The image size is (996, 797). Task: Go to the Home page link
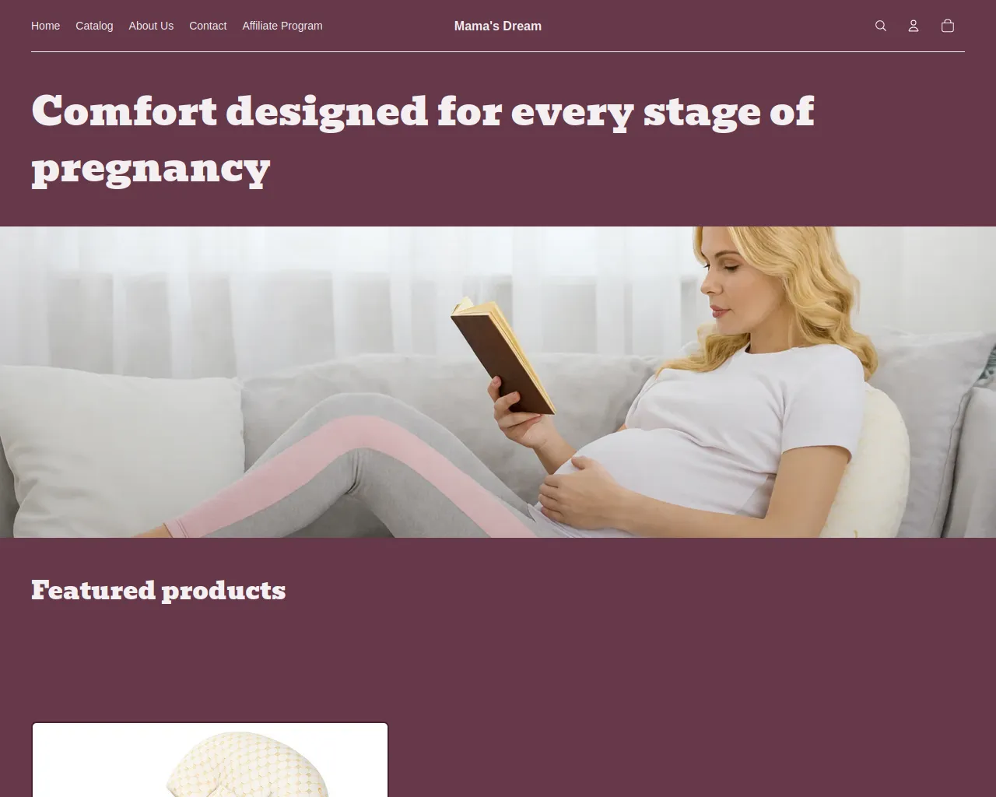pyautogui.click(x=45, y=26)
